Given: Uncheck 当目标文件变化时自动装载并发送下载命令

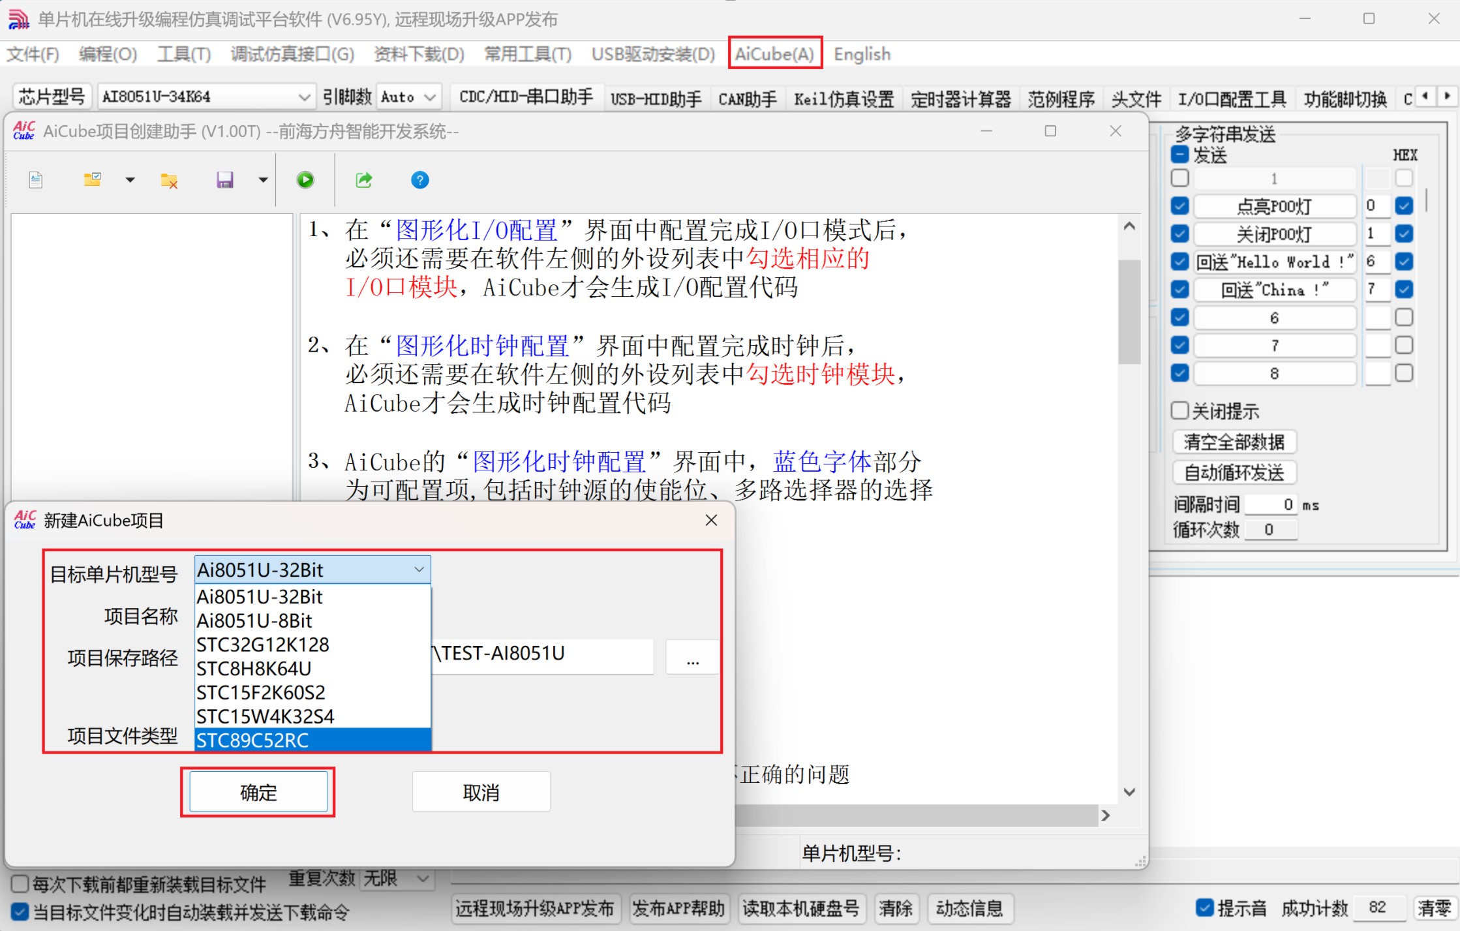Looking at the screenshot, I should click(20, 912).
